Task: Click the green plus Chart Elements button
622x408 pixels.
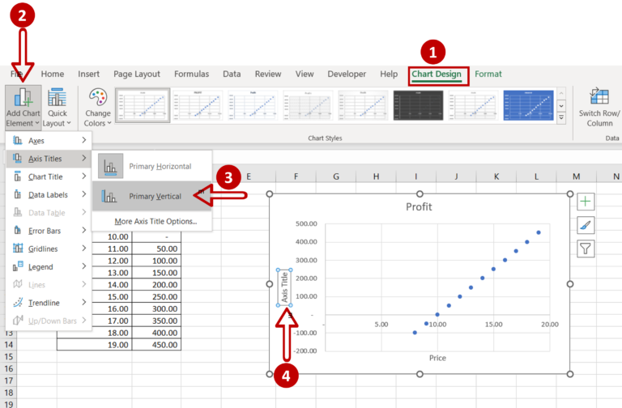Action: [586, 202]
